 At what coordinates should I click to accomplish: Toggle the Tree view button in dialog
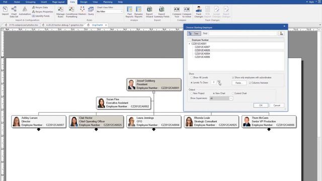pos(194,34)
